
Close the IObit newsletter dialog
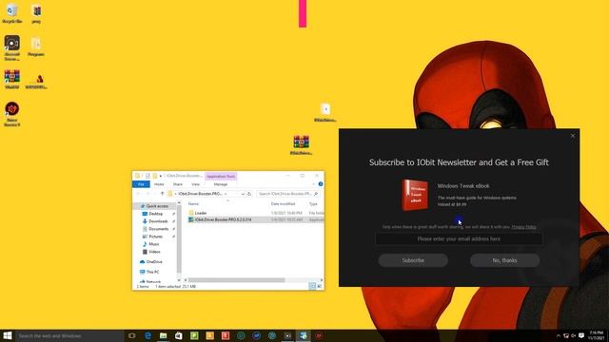tap(573, 136)
